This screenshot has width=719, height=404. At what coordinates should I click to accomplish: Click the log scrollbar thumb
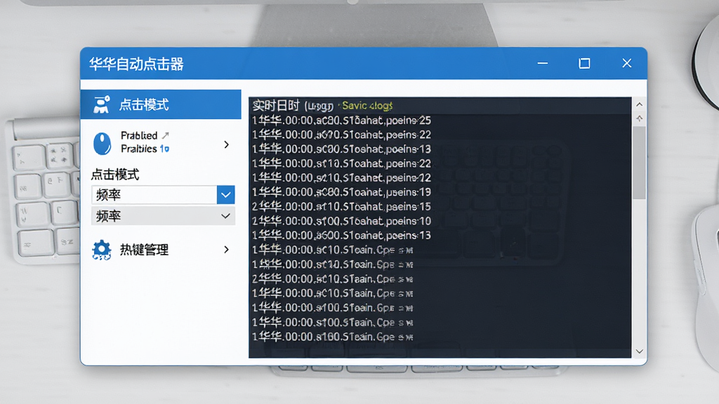tap(639, 163)
